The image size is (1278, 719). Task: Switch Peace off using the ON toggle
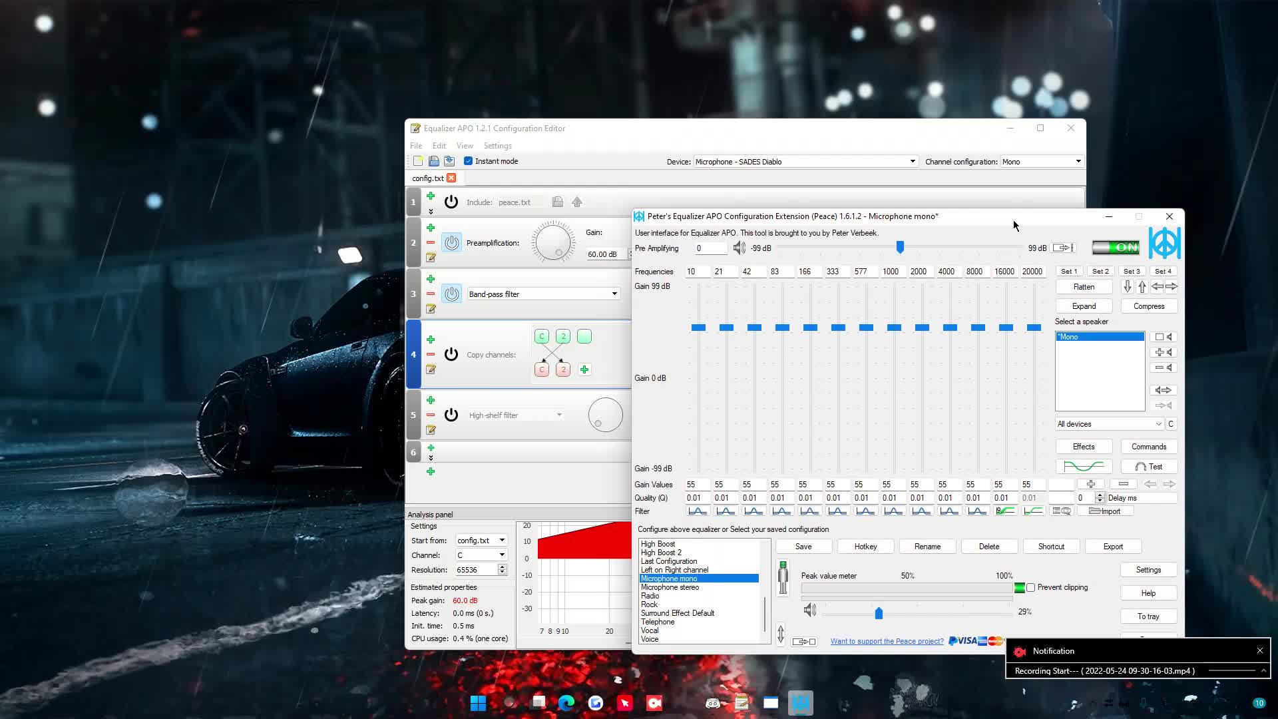click(x=1116, y=247)
